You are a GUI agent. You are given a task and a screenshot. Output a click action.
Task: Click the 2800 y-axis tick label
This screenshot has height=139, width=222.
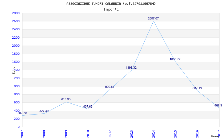[16, 13]
